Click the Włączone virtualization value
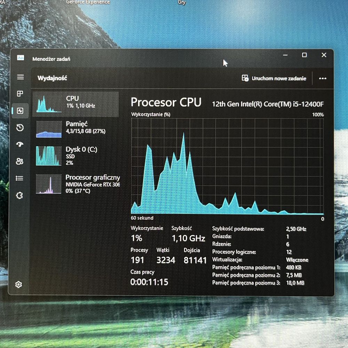The height and width of the screenshot is (348, 348). click(x=297, y=260)
